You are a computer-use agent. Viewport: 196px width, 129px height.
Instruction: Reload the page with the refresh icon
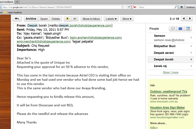[x=129, y=7]
